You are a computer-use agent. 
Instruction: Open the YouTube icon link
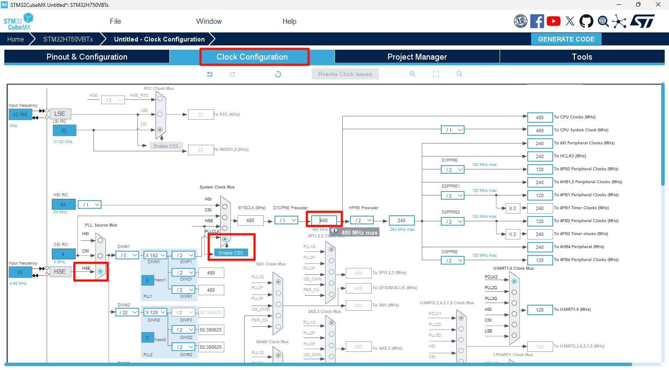tap(554, 21)
